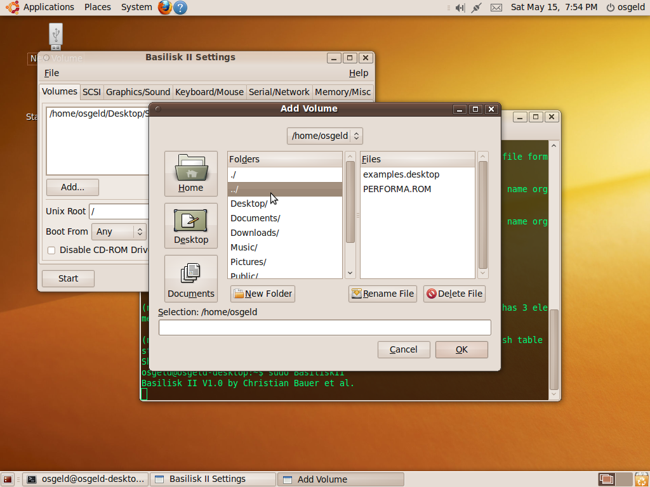Confirm with the OK button
Viewport: 650px width, 487px height.
click(461, 349)
